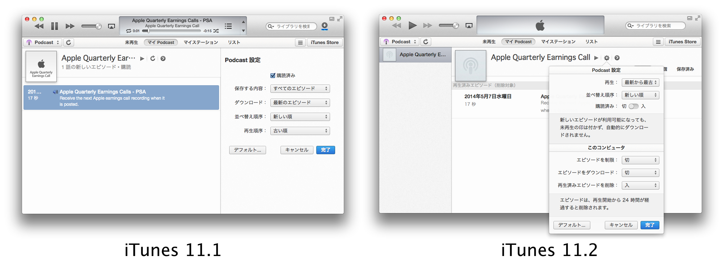Switch to the リスト tab in iTunes 11.2
Image resolution: width=723 pixels, height=260 pixels.
(x=591, y=42)
